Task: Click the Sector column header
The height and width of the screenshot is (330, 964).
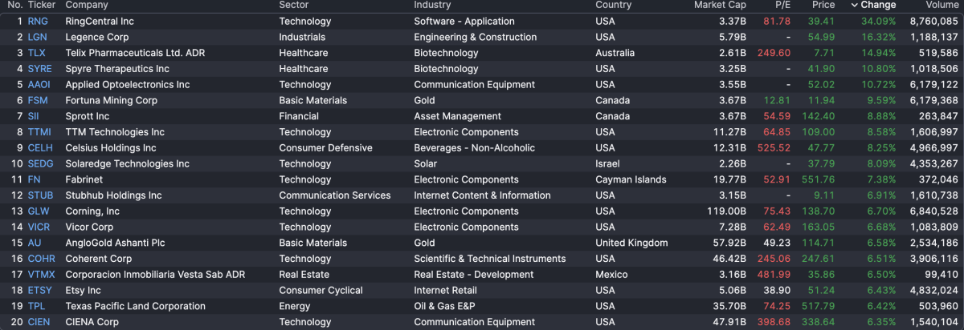Action: (x=293, y=5)
